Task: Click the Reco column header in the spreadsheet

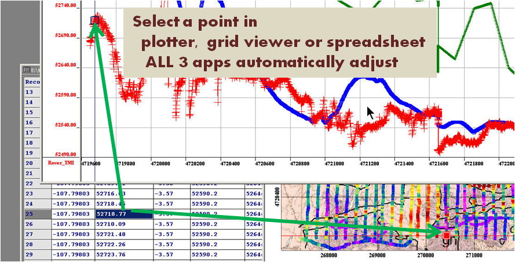Action: [x=32, y=82]
